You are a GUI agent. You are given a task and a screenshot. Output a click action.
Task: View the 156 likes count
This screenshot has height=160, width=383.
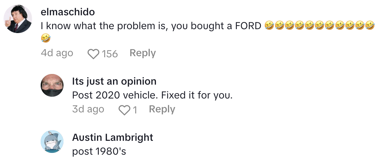[110, 54]
